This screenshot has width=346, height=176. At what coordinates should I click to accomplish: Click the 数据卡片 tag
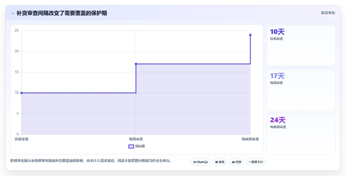pos(256,162)
